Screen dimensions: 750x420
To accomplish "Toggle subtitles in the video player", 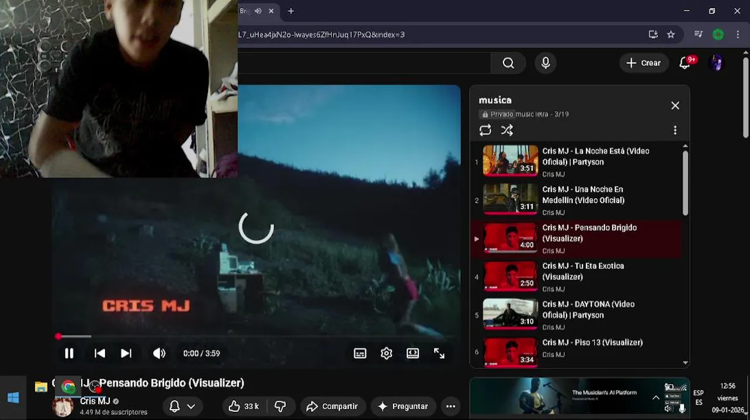I will point(360,353).
